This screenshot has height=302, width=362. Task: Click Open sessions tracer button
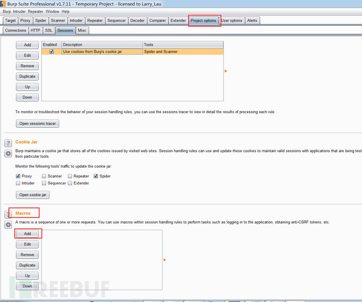click(38, 123)
